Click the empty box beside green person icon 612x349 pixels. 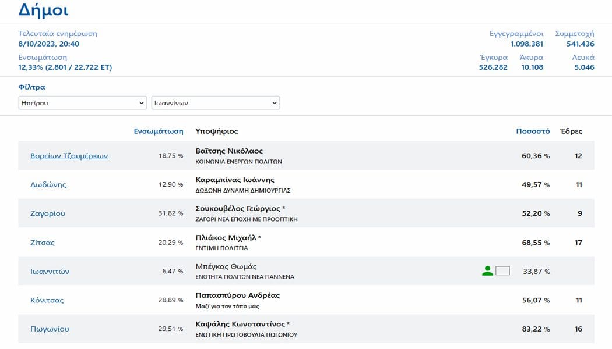tap(502, 270)
